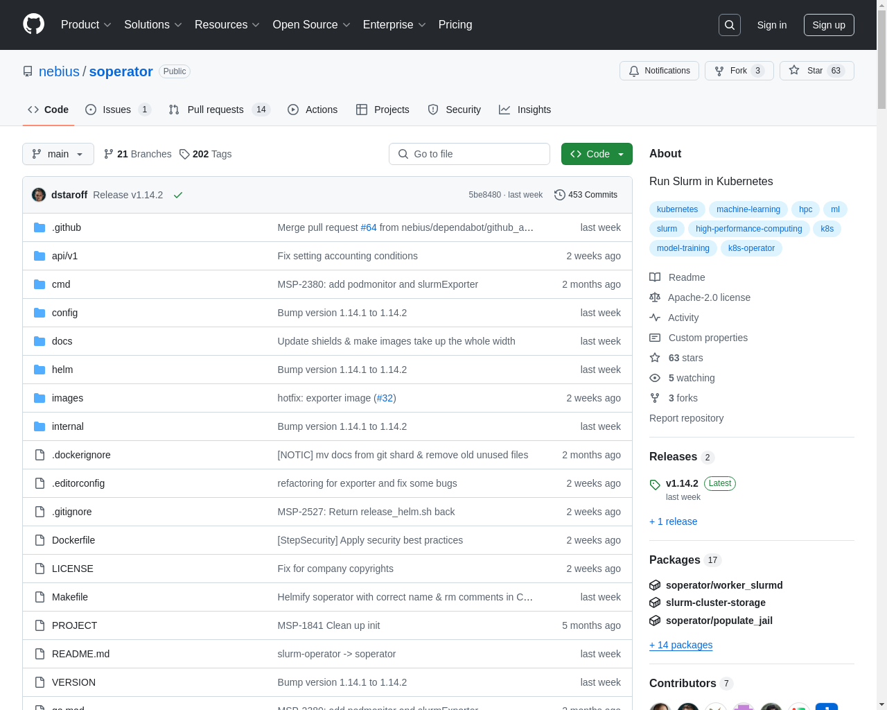The height and width of the screenshot is (710, 887).
Task: Click the Sign up button
Action: [x=829, y=25]
